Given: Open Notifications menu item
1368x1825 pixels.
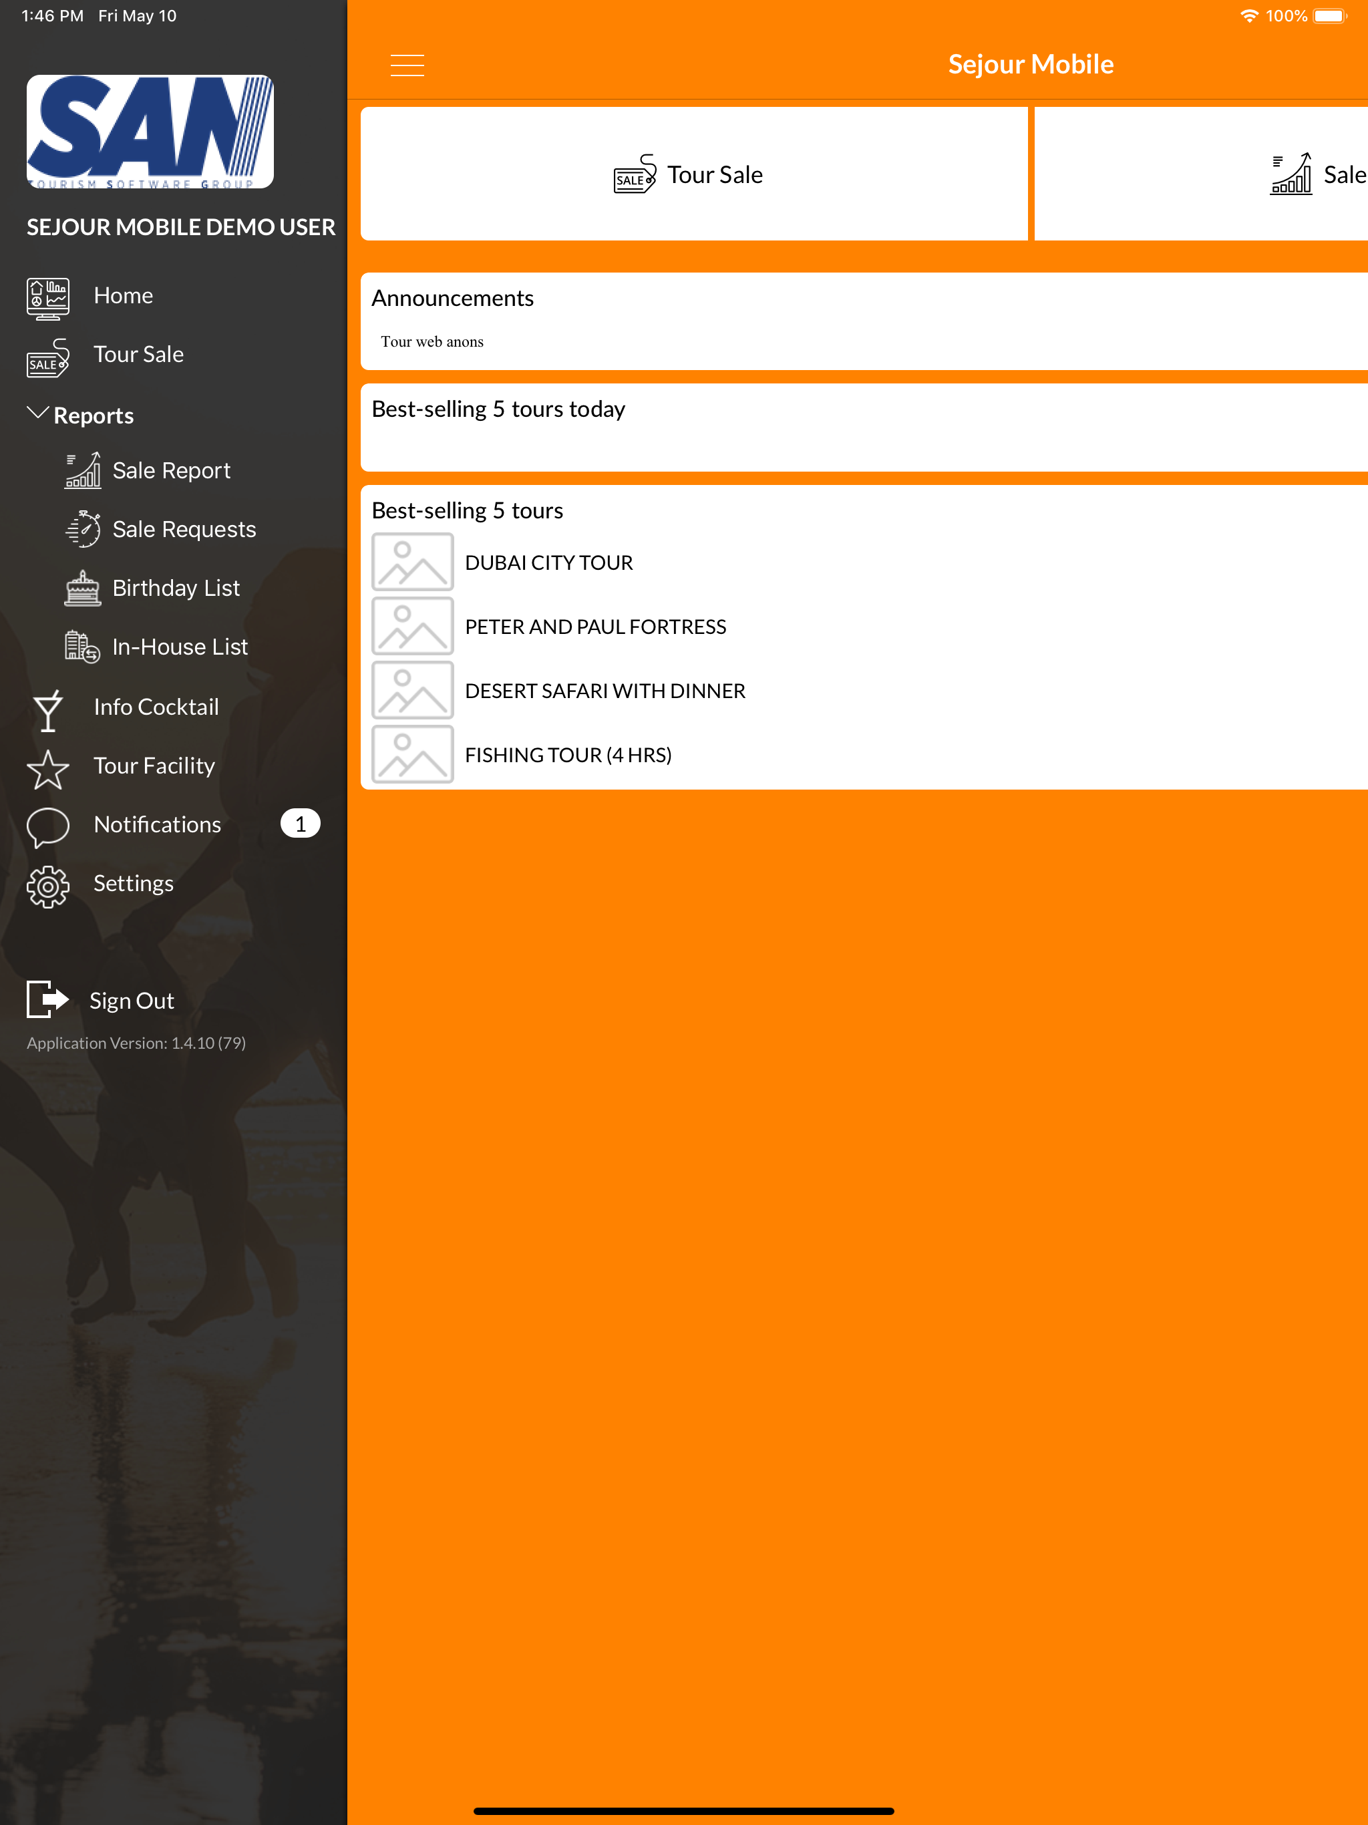Looking at the screenshot, I should pyautogui.click(x=158, y=824).
